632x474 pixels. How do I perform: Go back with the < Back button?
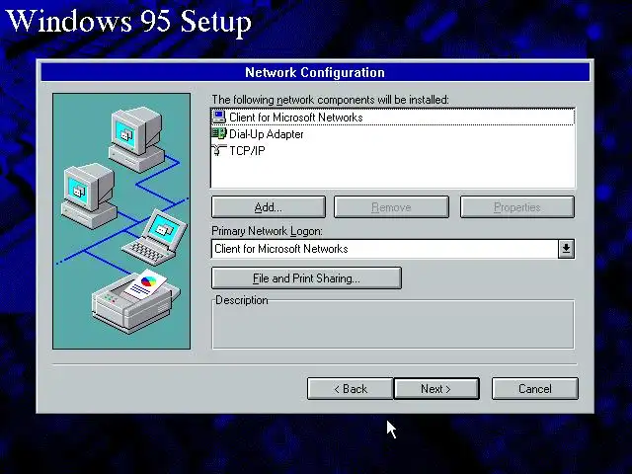(x=351, y=389)
